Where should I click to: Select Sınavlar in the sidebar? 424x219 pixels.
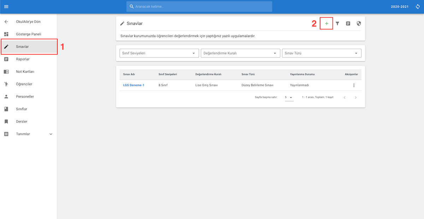(29, 47)
